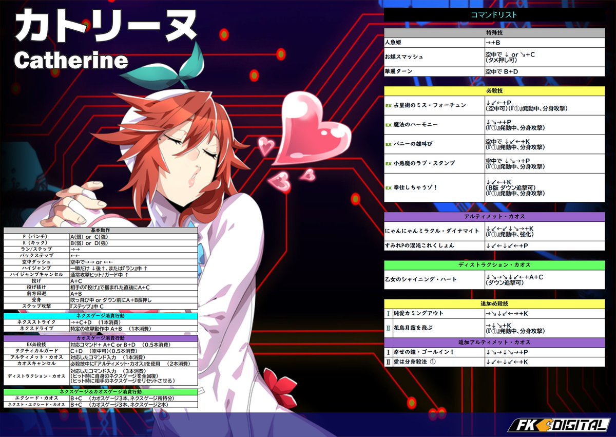Click the ハイジャンプキャンセル row label
The image size is (616, 437).
click(x=36, y=274)
